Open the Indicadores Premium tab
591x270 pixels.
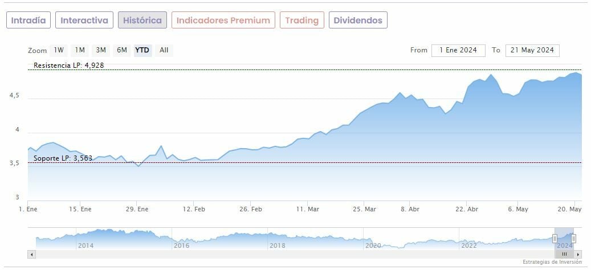click(x=223, y=21)
